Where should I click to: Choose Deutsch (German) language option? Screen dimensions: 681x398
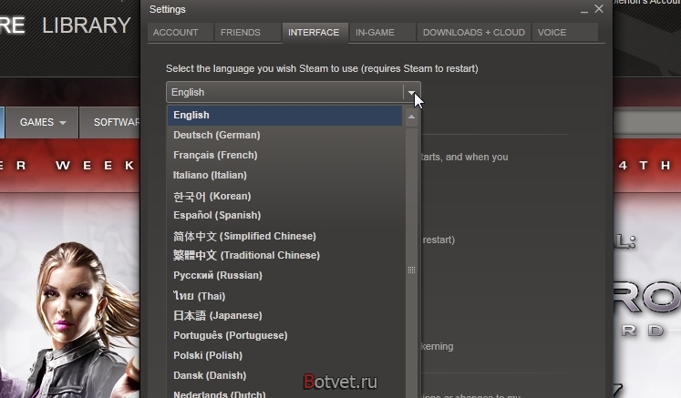click(284, 135)
